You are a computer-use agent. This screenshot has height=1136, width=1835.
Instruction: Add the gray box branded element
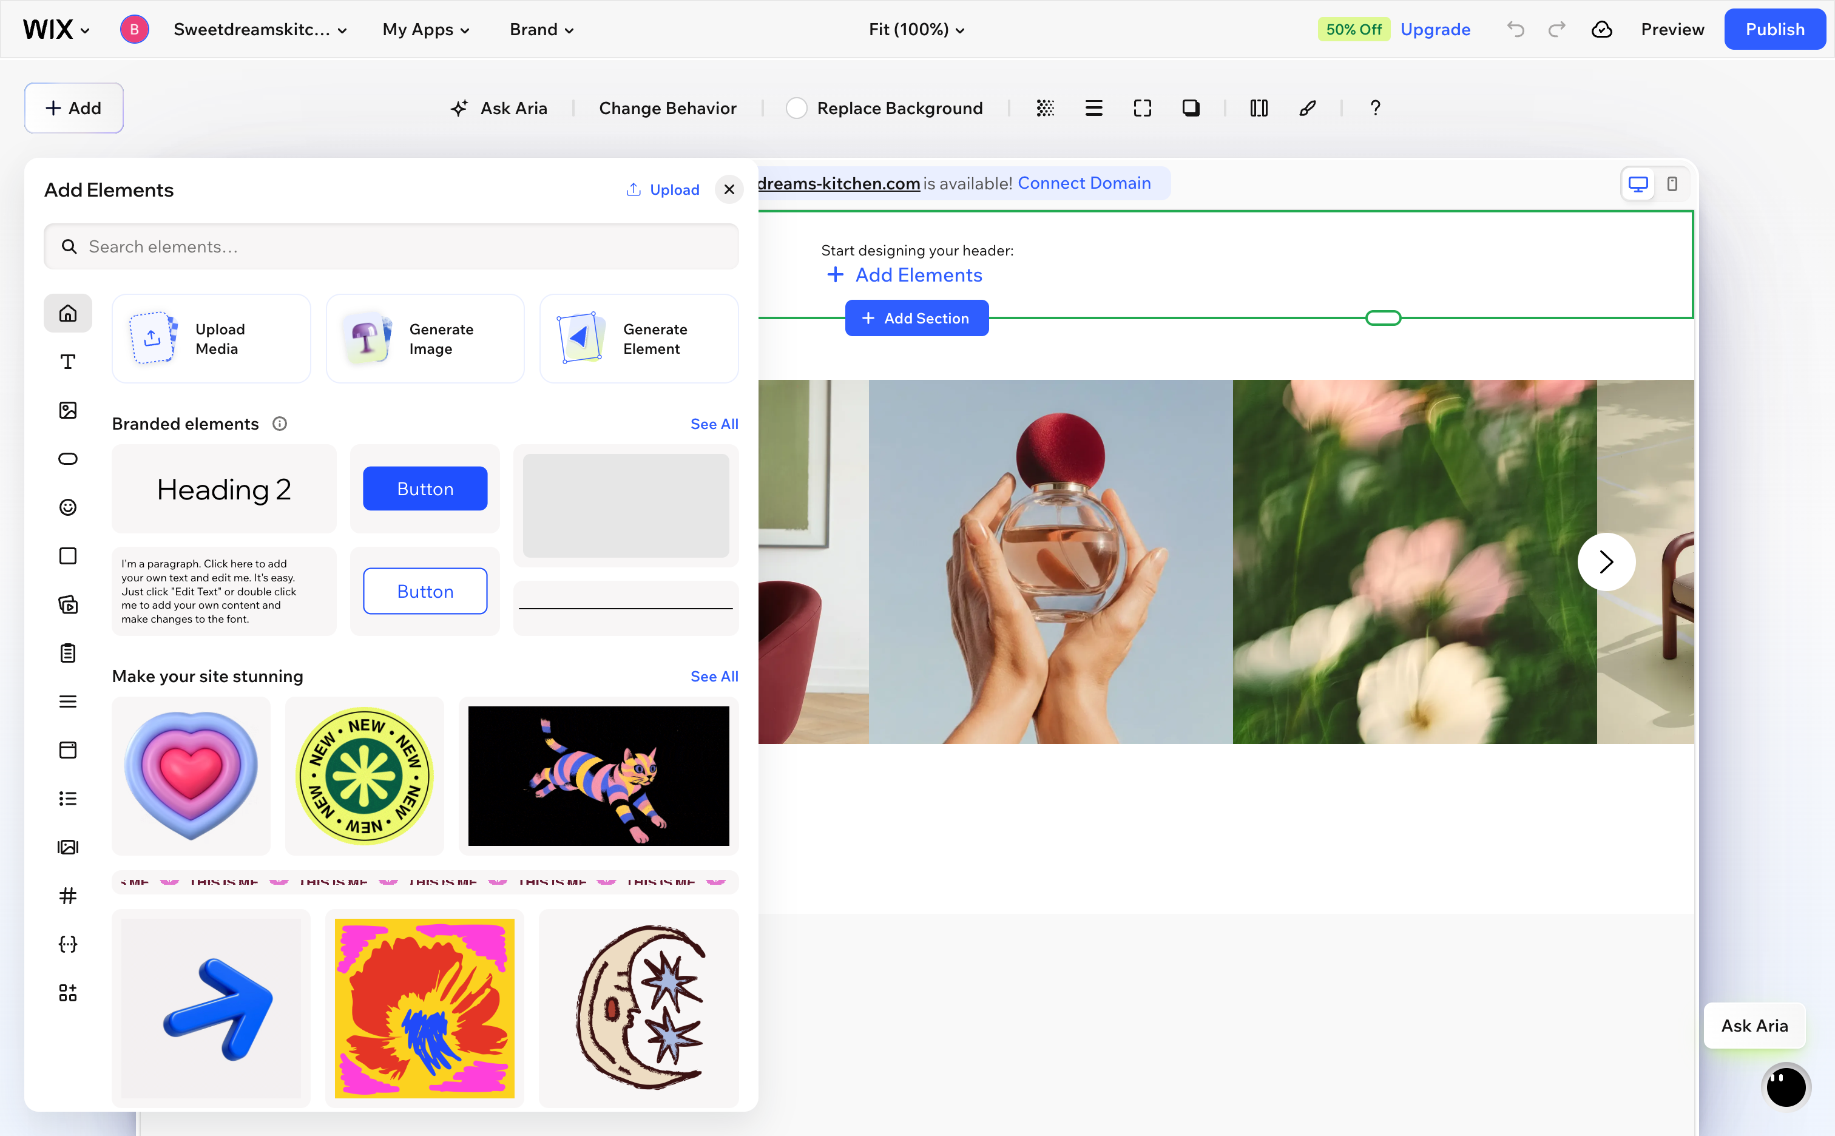(626, 505)
